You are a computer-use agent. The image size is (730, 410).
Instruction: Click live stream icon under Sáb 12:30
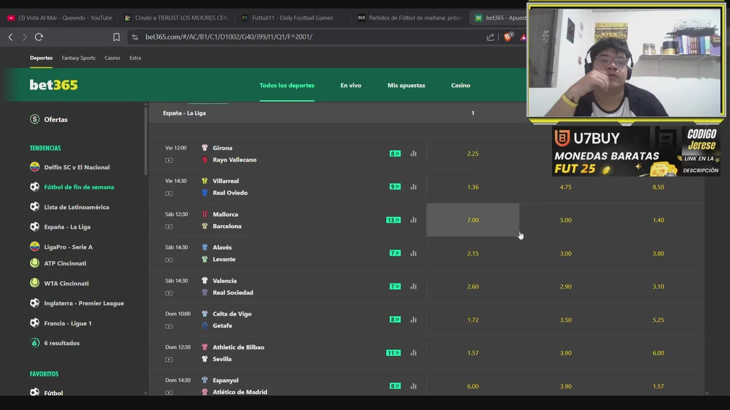click(169, 227)
